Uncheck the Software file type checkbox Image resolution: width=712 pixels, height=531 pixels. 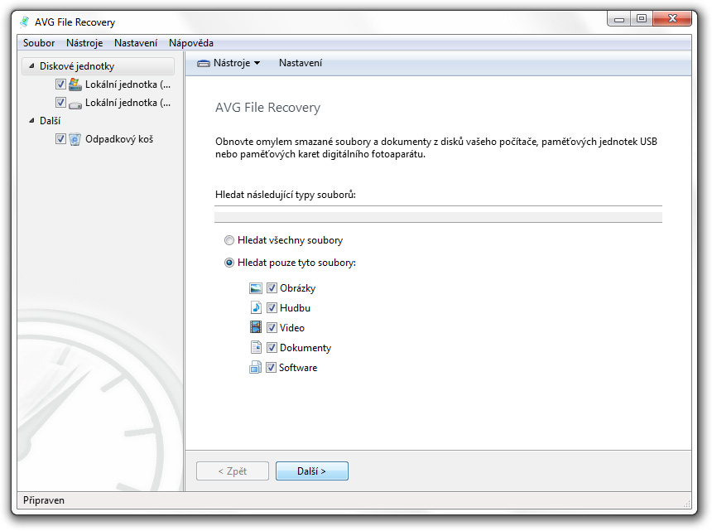(271, 368)
